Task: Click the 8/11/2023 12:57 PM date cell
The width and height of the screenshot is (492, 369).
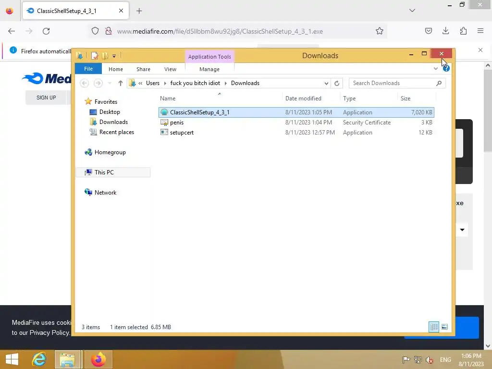Action: (310, 133)
